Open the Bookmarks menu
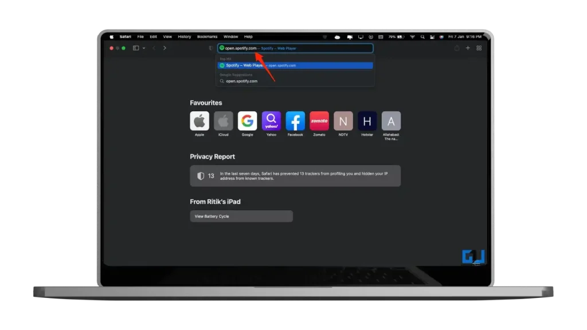Viewport: 587px width, 330px height. click(207, 37)
